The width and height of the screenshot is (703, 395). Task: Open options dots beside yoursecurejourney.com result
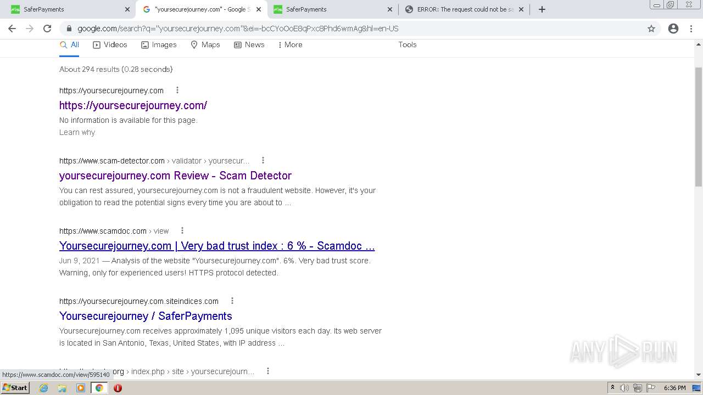177,90
